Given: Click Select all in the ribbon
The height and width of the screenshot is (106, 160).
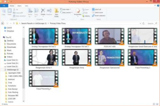Looking at the screenshot, I should pyautogui.click(x=96, y=9).
